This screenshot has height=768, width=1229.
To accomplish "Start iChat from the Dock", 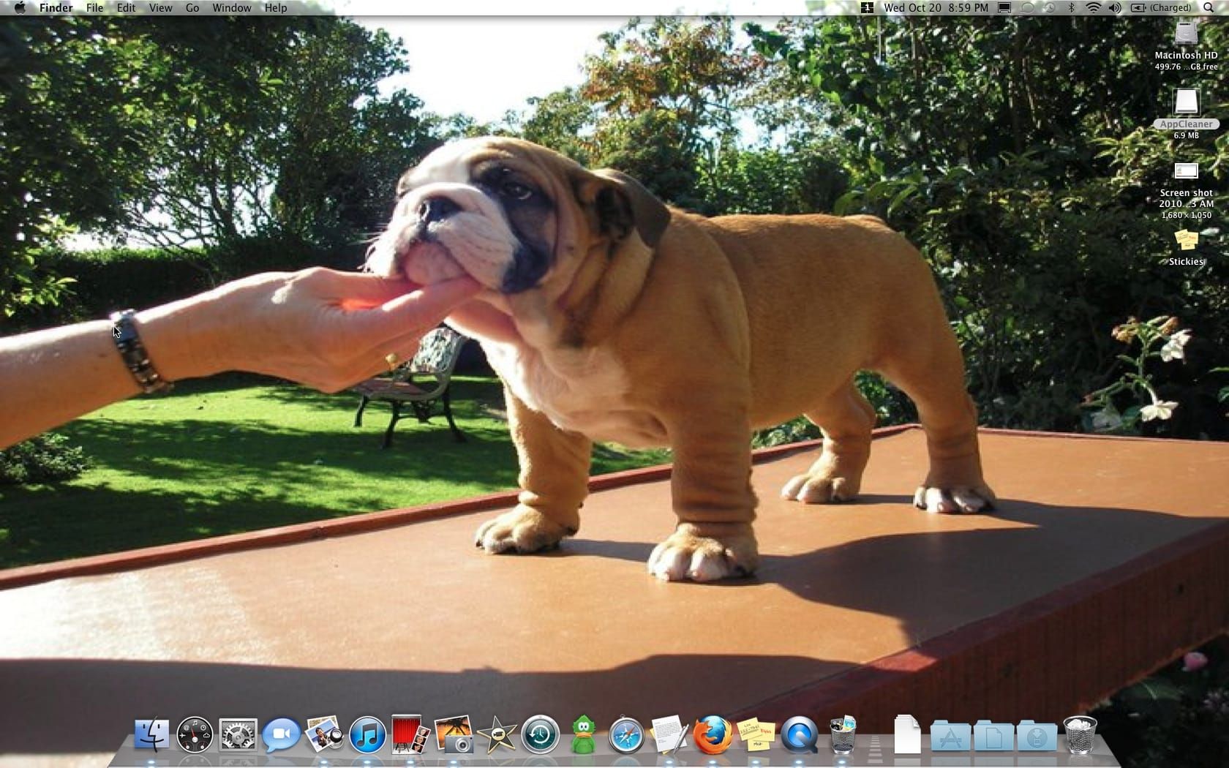I will point(282,735).
